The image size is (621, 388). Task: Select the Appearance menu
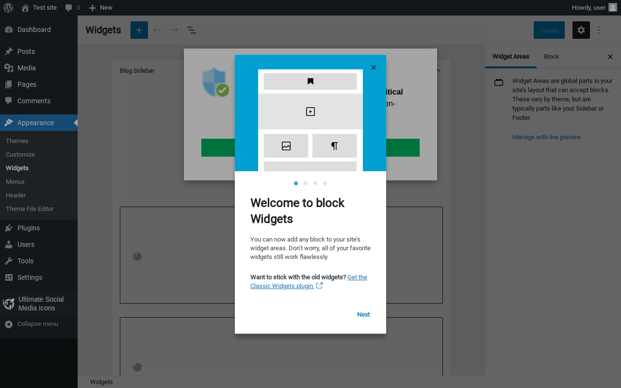(x=39, y=123)
